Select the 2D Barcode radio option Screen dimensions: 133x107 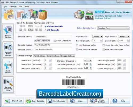pyautogui.click(x=45, y=30)
